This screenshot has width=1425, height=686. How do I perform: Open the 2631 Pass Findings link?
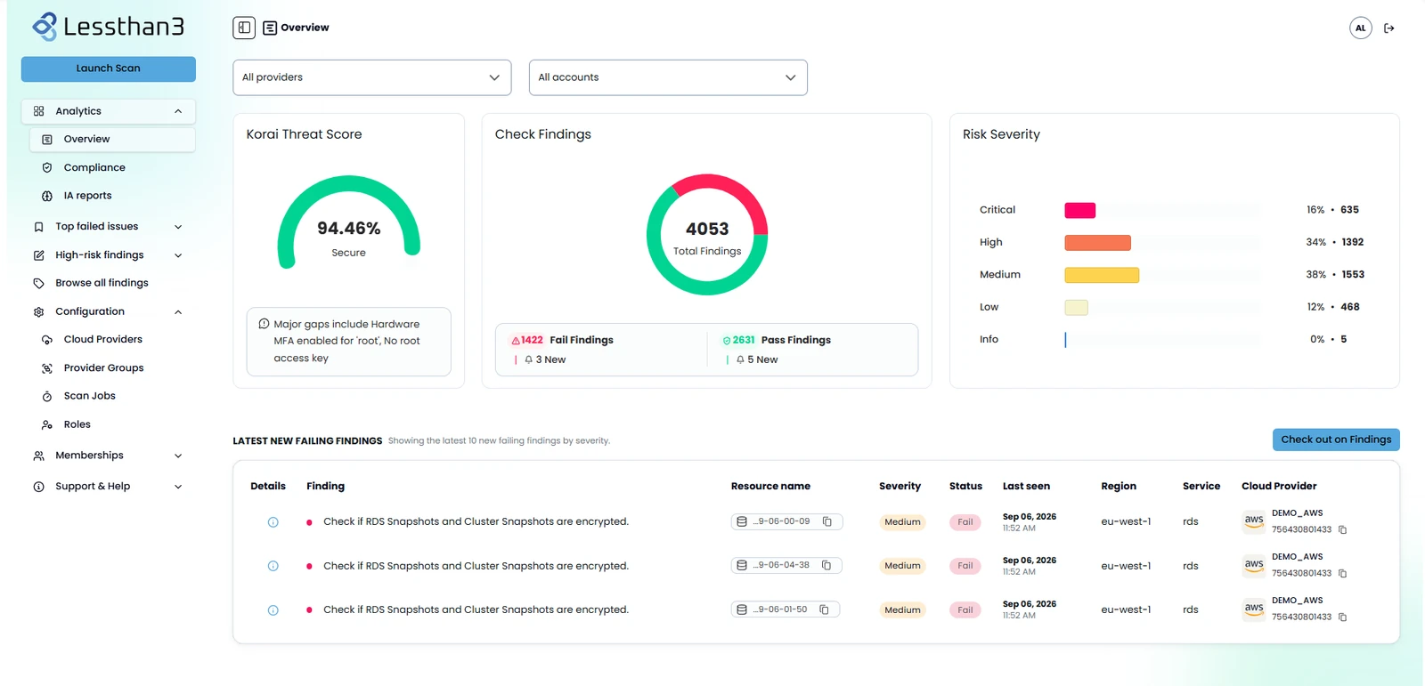[777, 340]
